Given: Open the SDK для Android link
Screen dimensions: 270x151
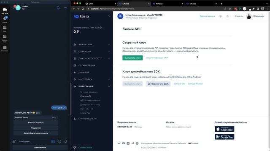Looking at the screenshot, I should point(195,84).
